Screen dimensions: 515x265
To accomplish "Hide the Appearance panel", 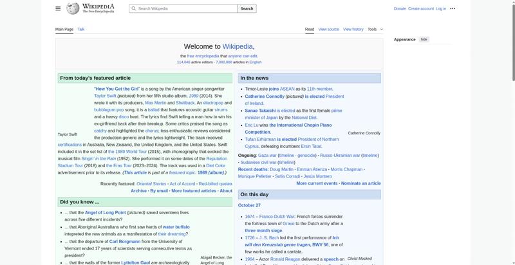I will coord(424,39).
